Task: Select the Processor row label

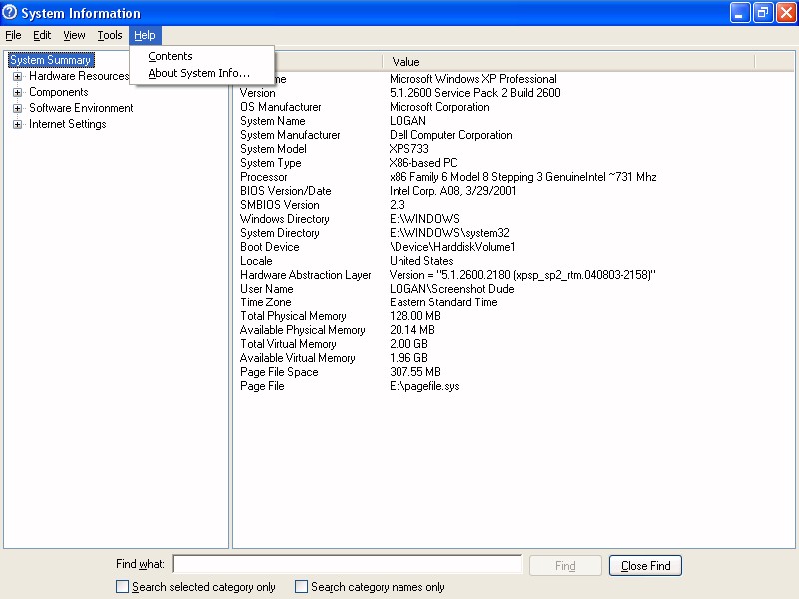Action: [263, 177]
